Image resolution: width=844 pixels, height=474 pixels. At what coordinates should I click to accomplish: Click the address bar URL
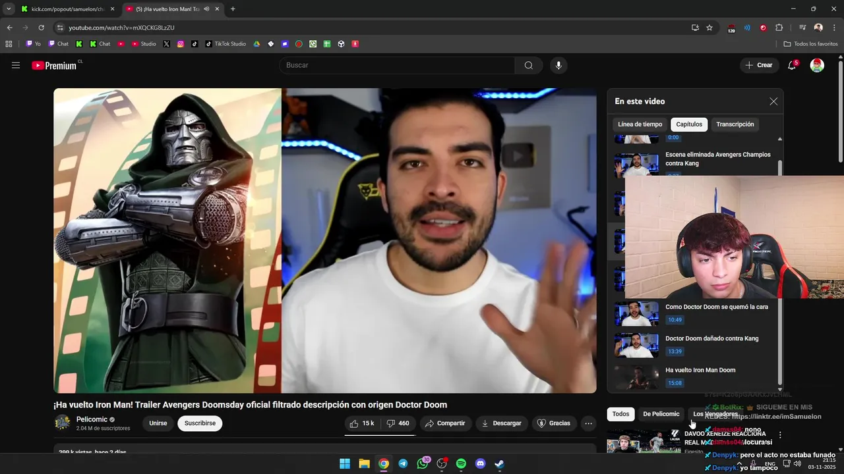[x=121, y=28]
